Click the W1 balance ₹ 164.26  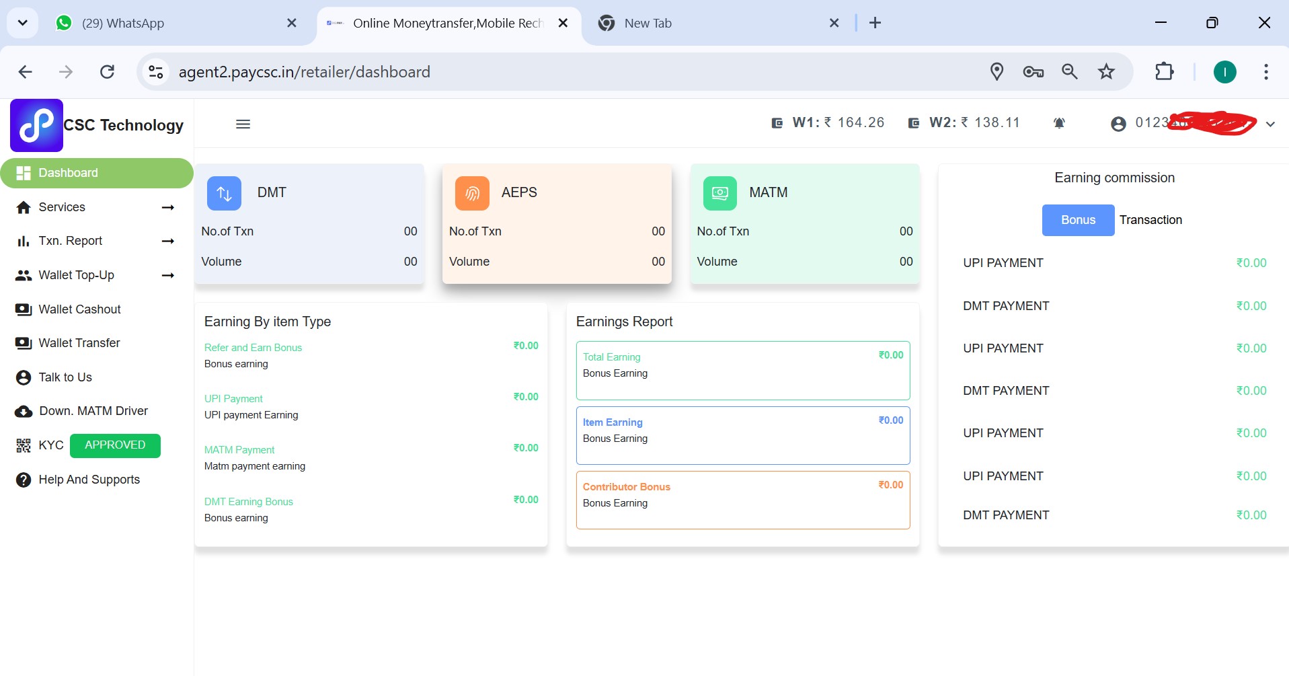pyautogui.click(x=854, y=122)
